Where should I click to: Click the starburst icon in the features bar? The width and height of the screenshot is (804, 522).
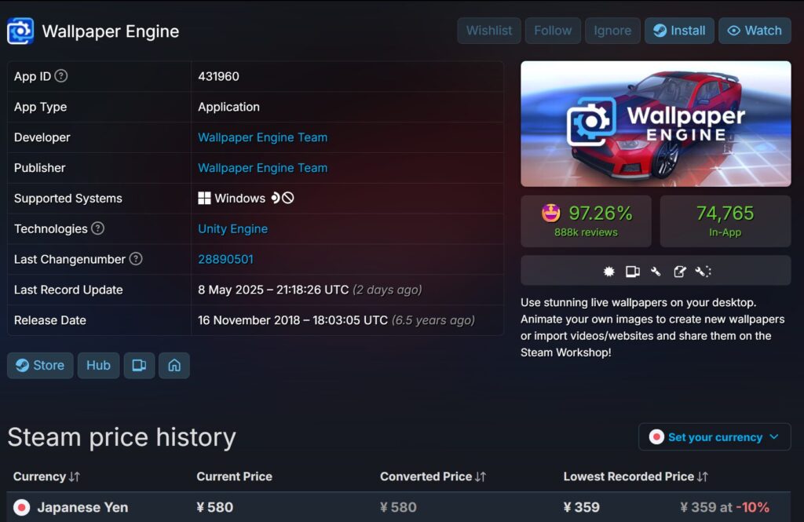[x=608, y=272]
